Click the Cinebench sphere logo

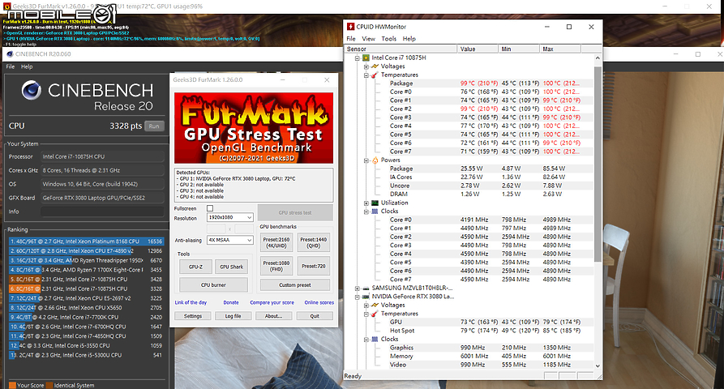[32, 90]
